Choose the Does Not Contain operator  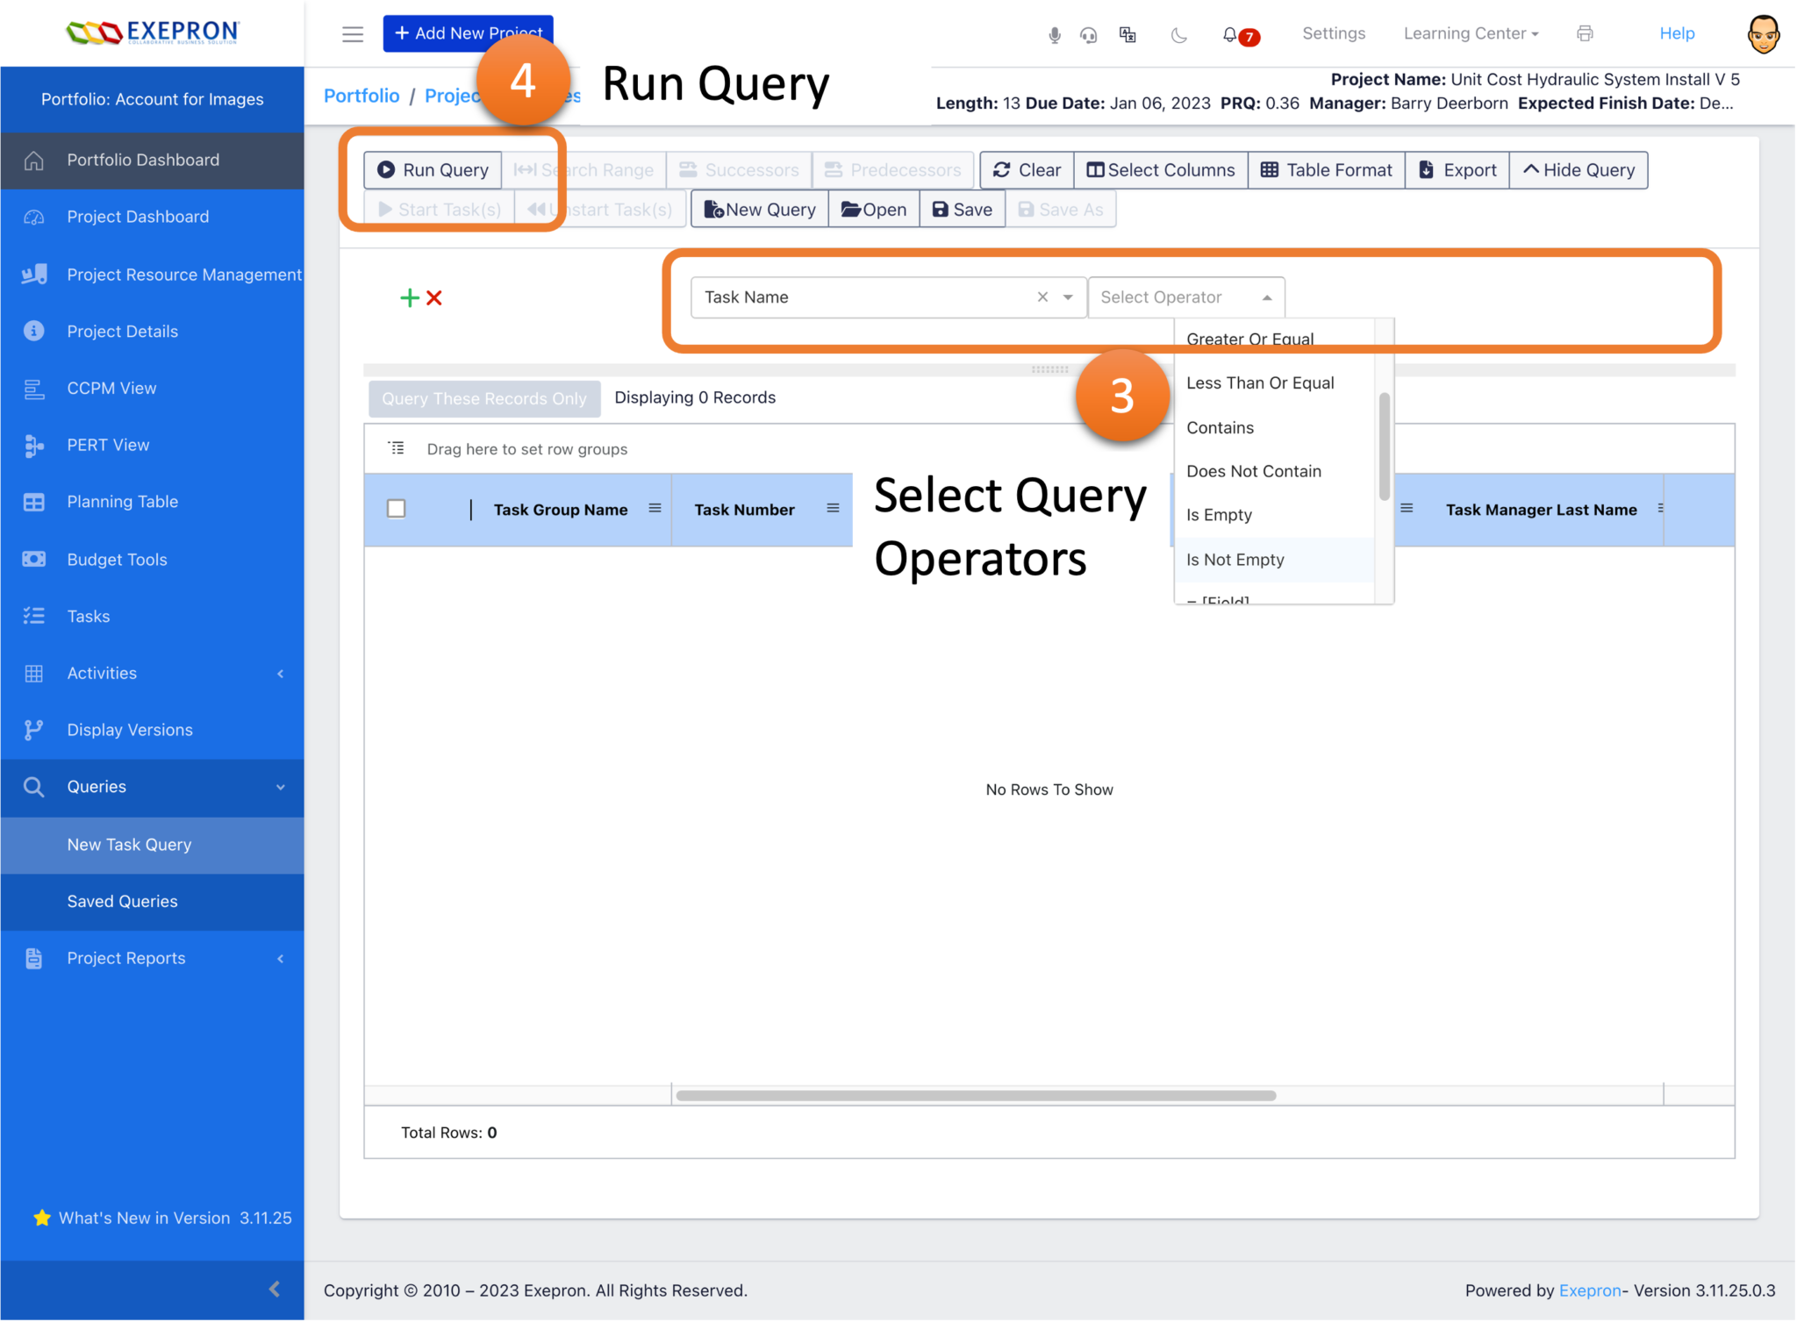tap(1274, 472)
